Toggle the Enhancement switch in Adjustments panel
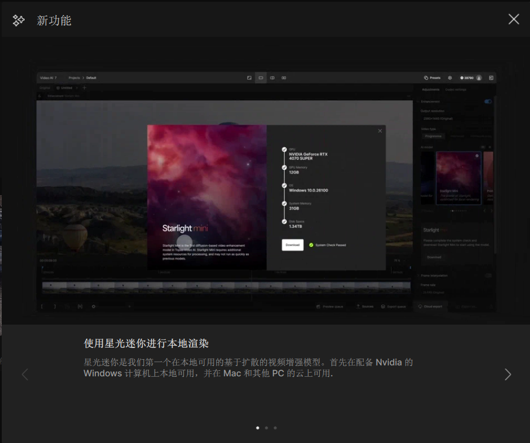This screenshot has height=443, width=530. click(487, 101)
